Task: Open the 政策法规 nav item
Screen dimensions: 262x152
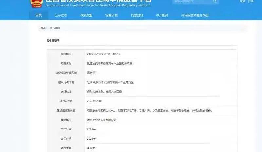Action: pos(86,15)
